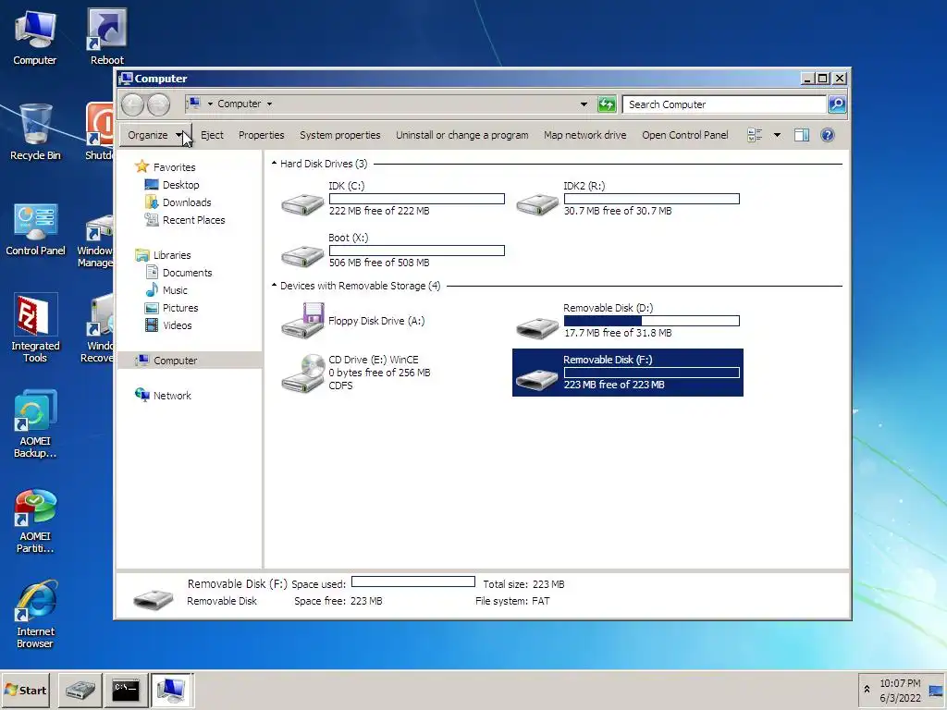Viewport: 947px width, 710px height.
Task: Select Favorites in navigation pane
Action: coord(174,167)
